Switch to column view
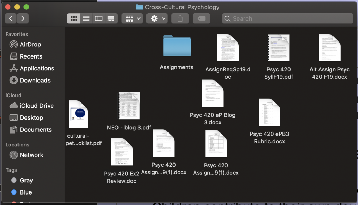The image size is (358, 205). 99,18
